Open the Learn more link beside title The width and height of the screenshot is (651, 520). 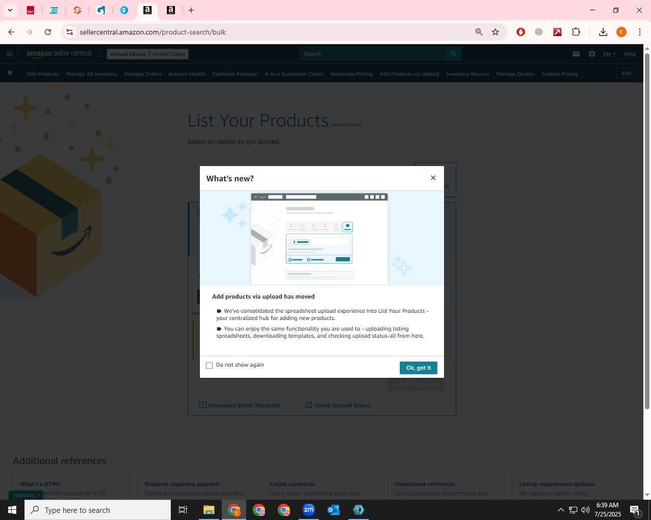(346, 124)
